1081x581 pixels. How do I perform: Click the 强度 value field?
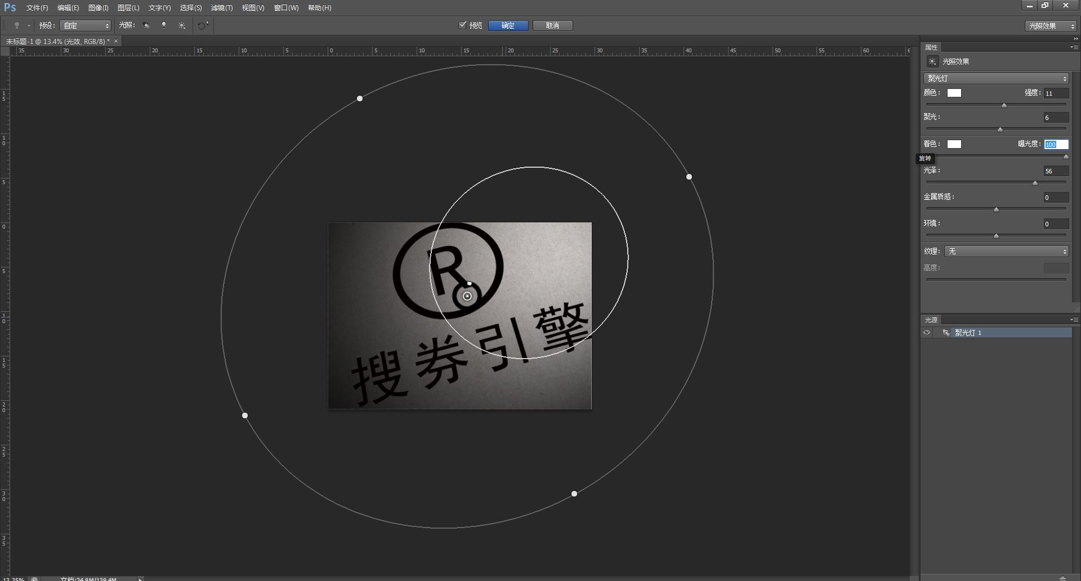1056,93
